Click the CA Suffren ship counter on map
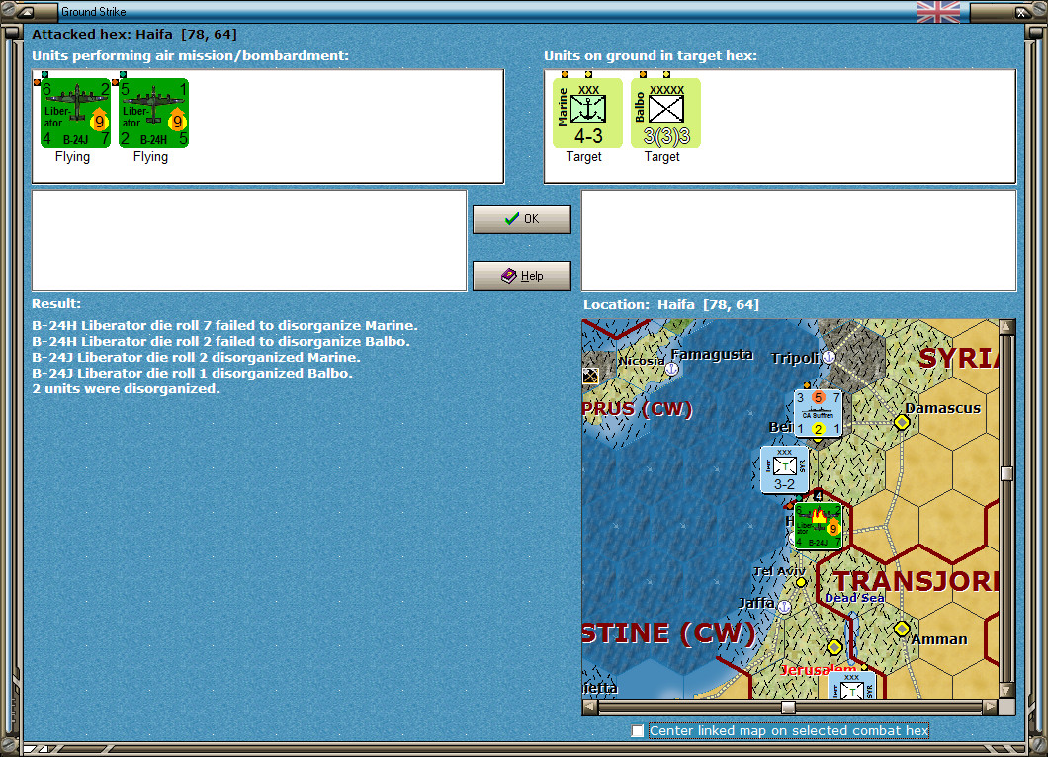 (818, 413)
